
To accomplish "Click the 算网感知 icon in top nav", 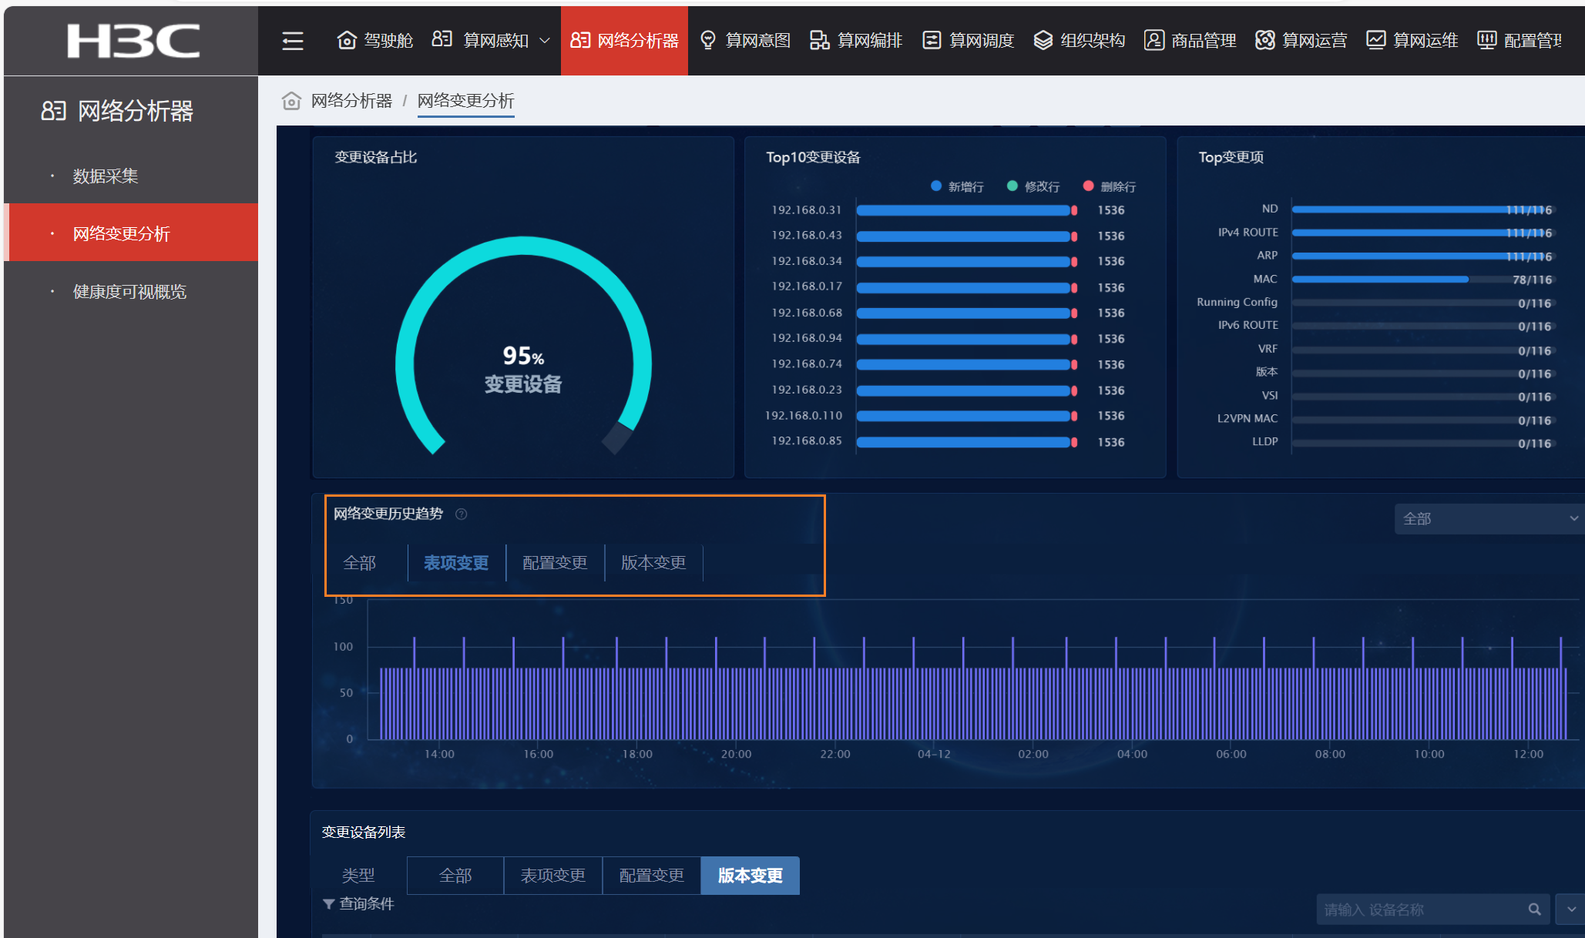I will [x=442, y=40].
